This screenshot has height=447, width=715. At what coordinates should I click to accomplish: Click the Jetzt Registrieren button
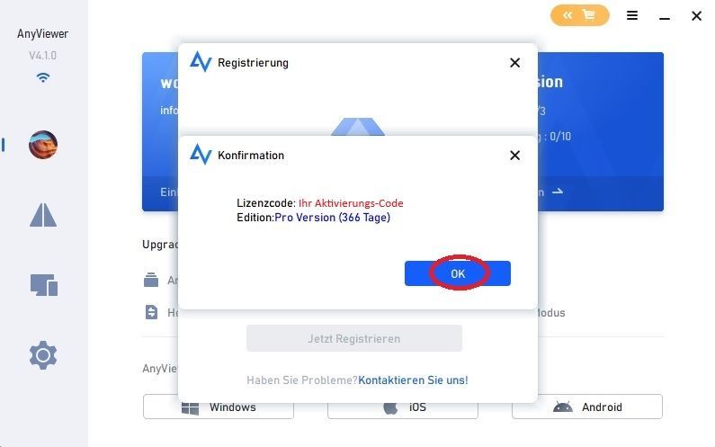pyautogui.click(x=354, y=338)
